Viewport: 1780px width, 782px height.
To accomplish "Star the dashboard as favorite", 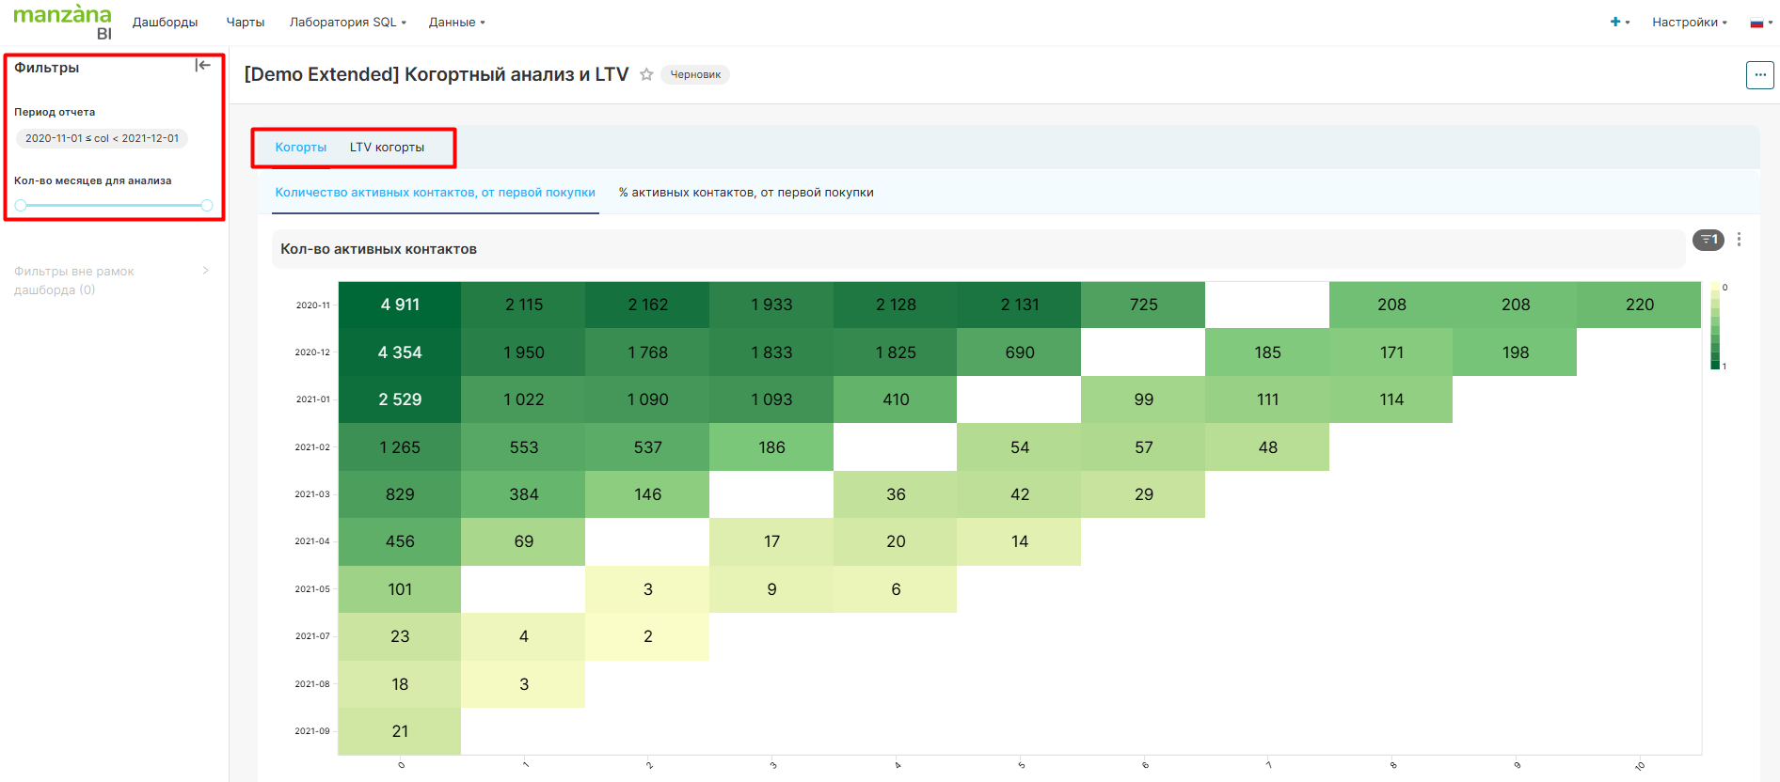I will tap(646, 75).
